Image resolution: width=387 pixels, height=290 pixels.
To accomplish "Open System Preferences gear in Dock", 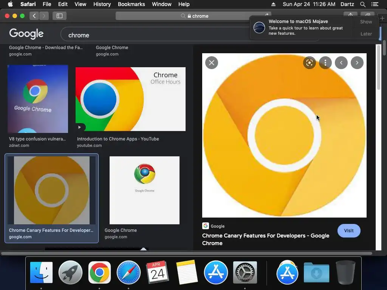I will (245, 273).
